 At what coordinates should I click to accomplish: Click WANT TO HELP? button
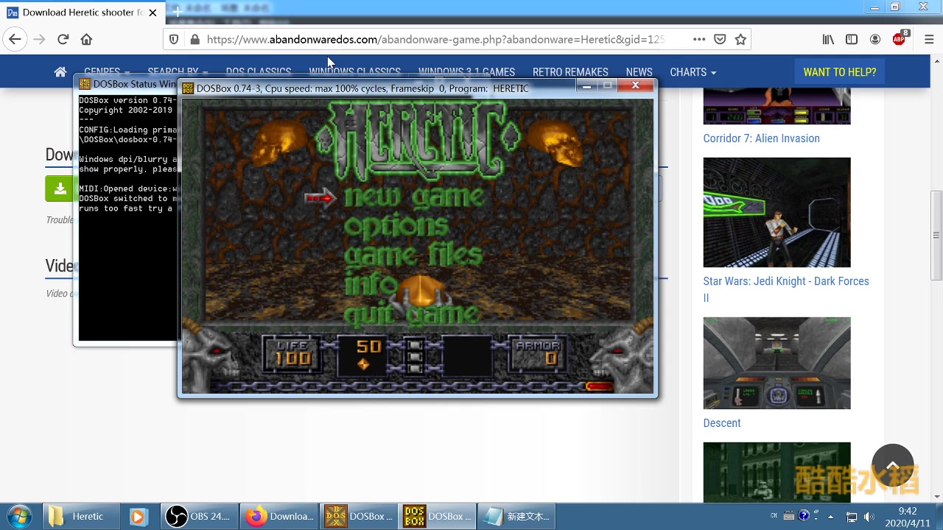pyautogui.click(x=840, y=72)
